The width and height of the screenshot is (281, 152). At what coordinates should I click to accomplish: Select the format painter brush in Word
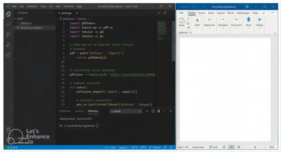[188, 28]
